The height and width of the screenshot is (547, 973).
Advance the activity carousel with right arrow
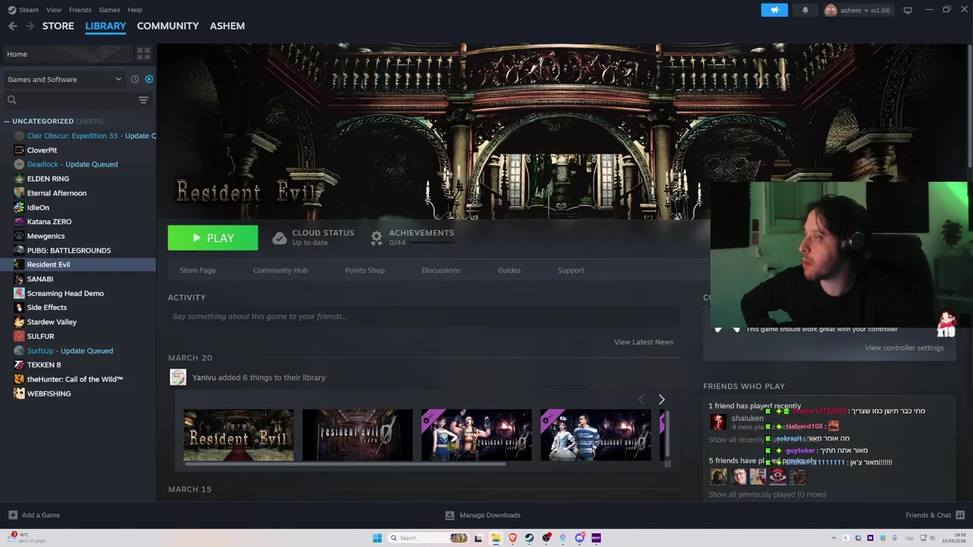coord(661,399)
